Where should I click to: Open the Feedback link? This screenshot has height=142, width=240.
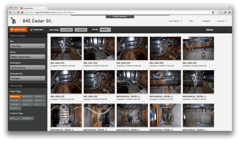tap(206, 21)
